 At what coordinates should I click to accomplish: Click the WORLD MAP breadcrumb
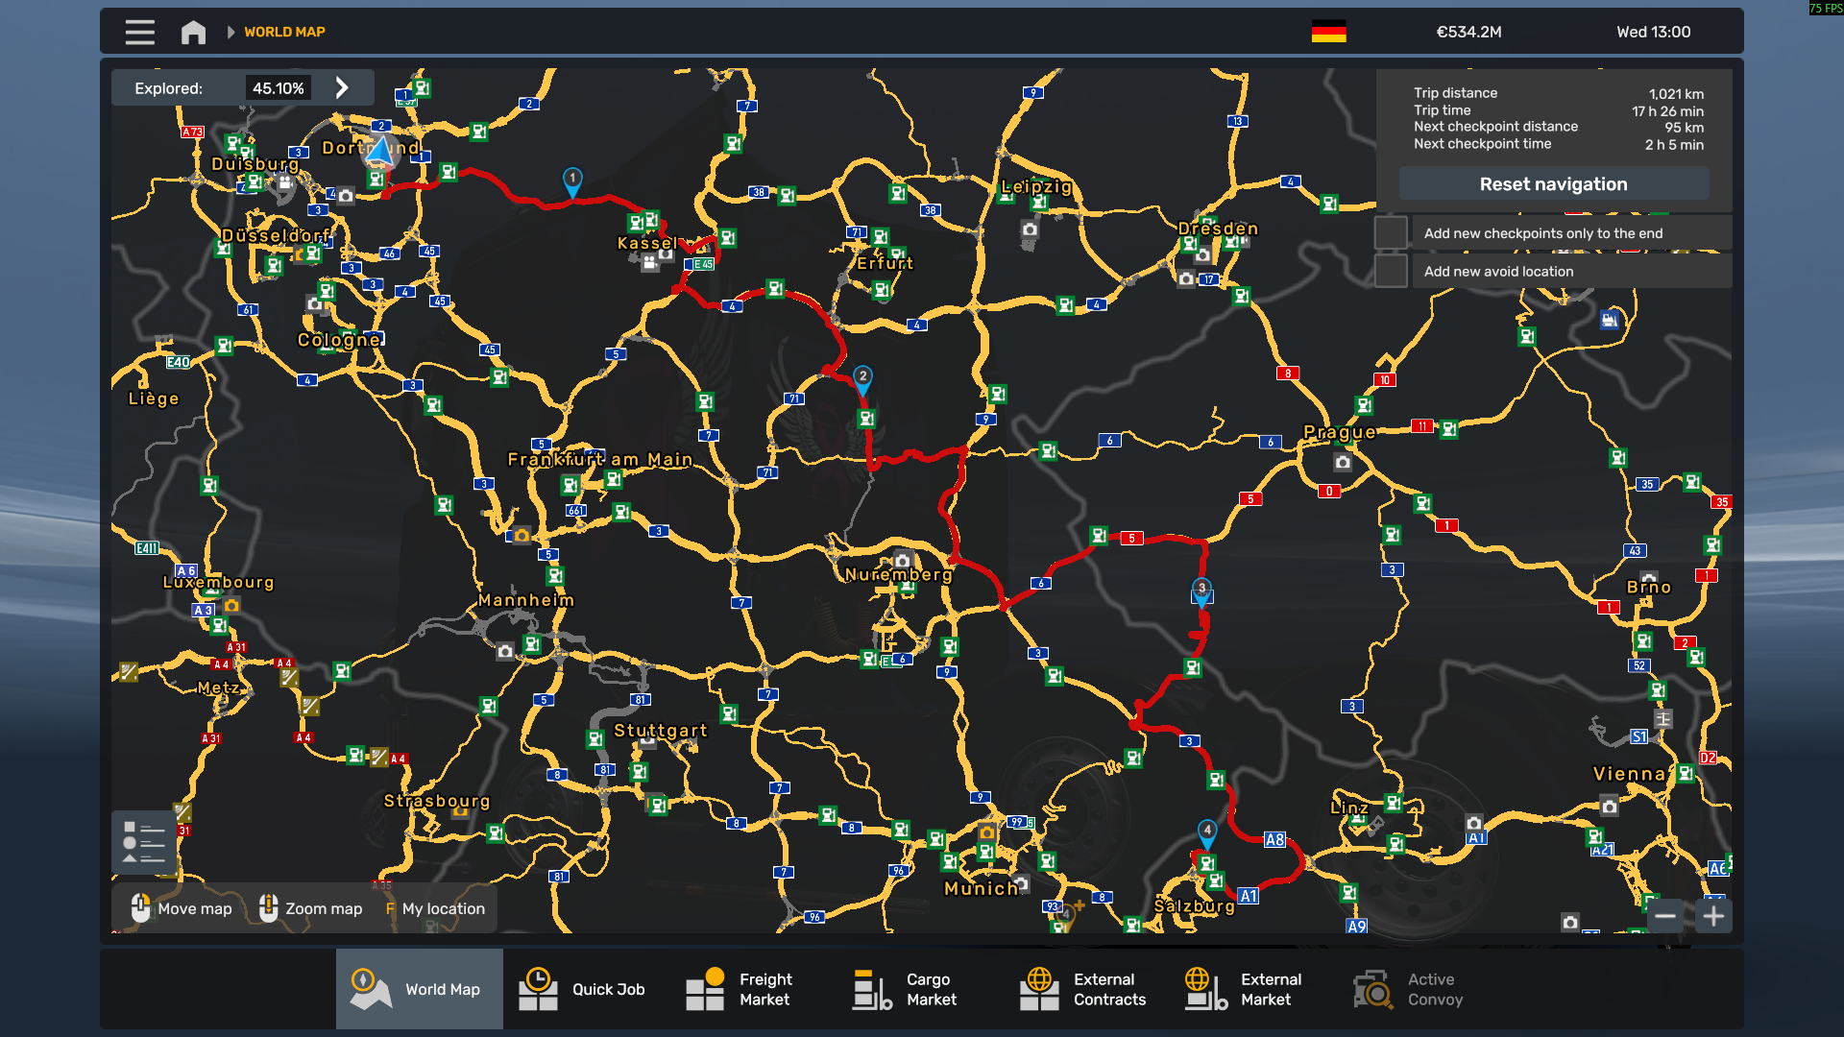click(284, 32)
